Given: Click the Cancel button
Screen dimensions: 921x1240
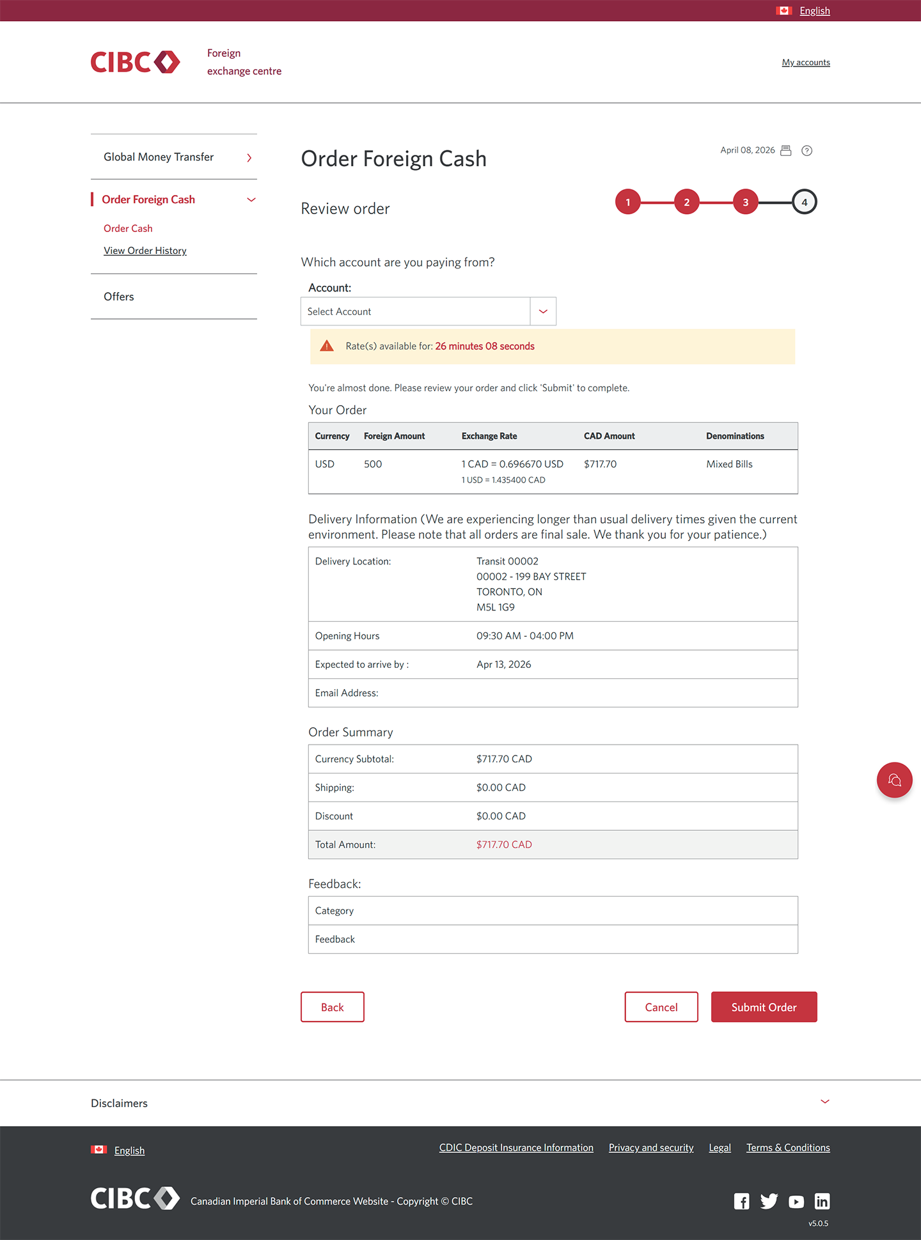Looking at the screenshot, I should coord(661,1007).
